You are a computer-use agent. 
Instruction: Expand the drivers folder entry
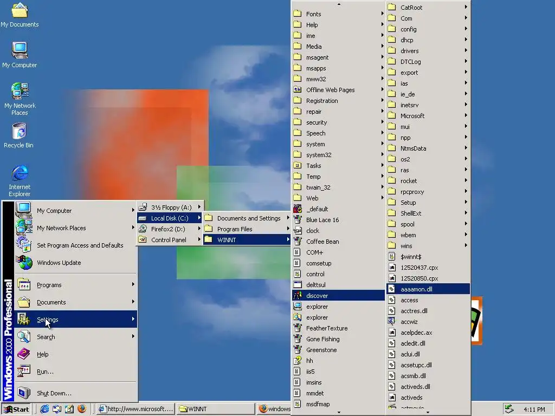click(428, 51)
